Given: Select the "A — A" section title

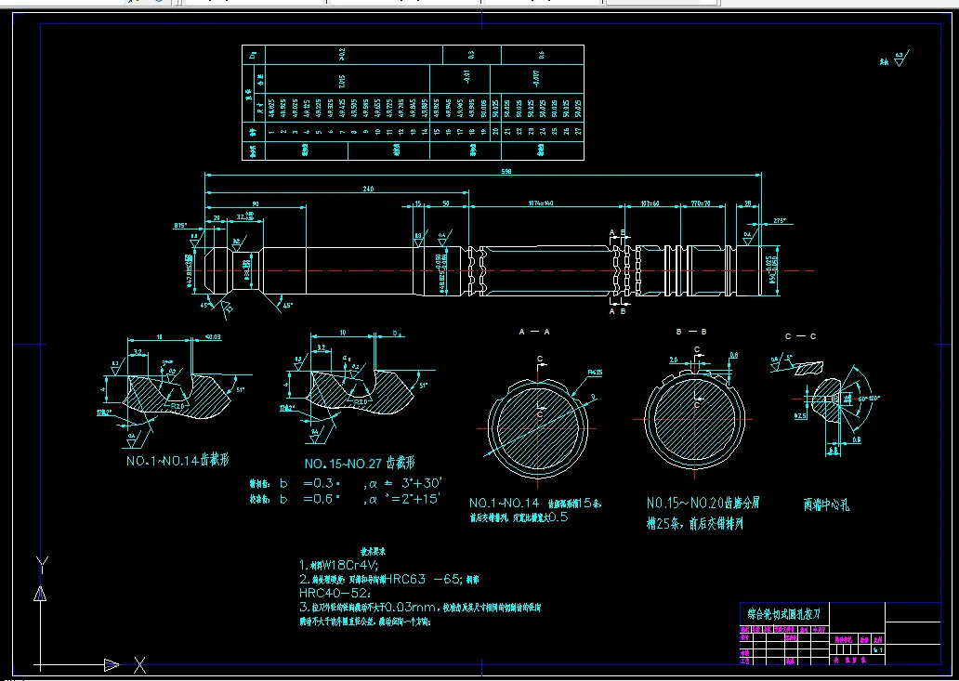Looking at the screenshot, I should click(534, 332).
